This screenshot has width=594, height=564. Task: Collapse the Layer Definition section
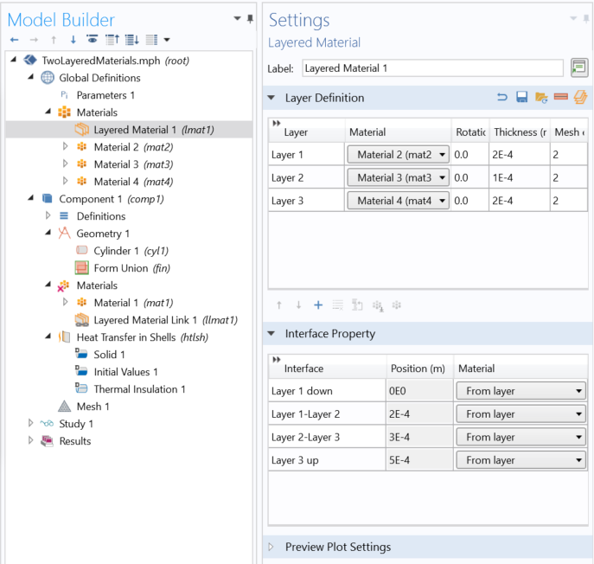271,98
